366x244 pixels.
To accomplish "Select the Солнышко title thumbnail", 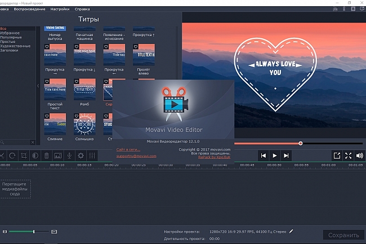I will pyautogui.click(x=84, y=124).
